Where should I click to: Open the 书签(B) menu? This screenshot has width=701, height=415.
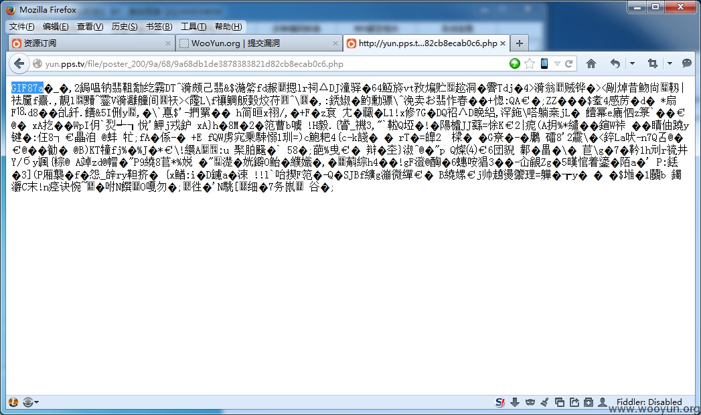tap(159, 27)
